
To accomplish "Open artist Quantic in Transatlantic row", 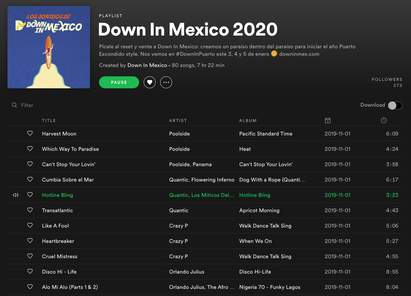I will 179,211.
